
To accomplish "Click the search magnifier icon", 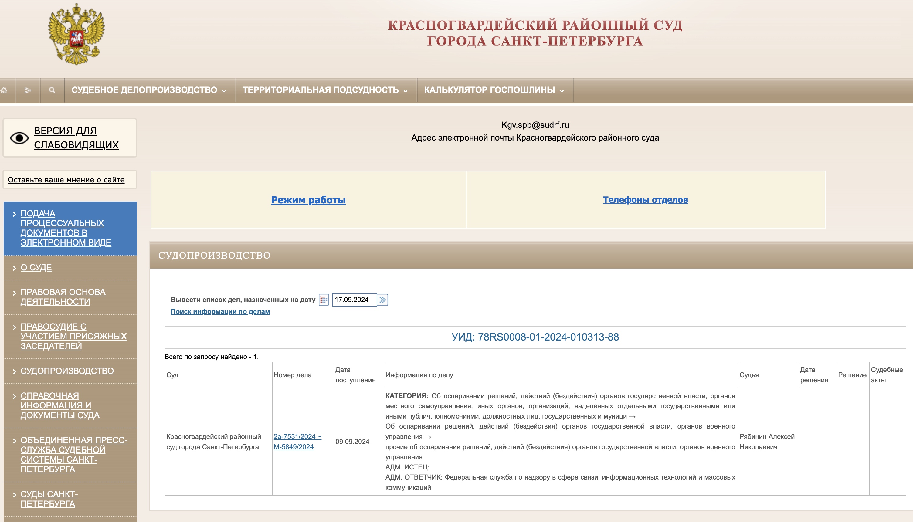I will 52,90.
